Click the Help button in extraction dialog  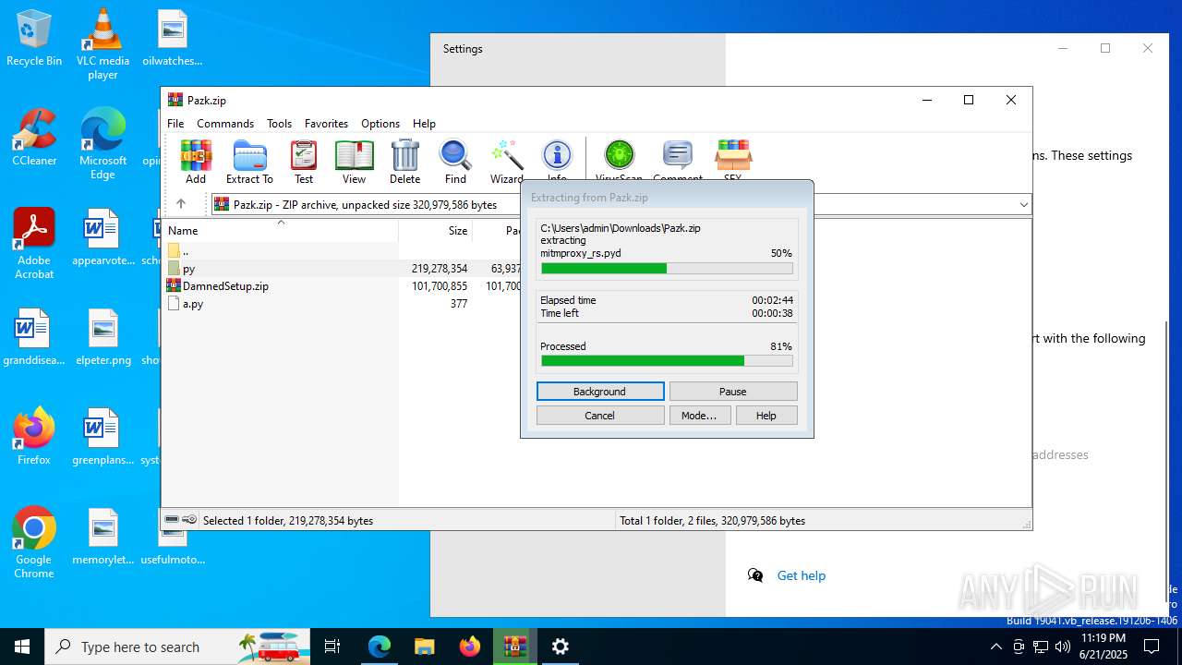766,416
